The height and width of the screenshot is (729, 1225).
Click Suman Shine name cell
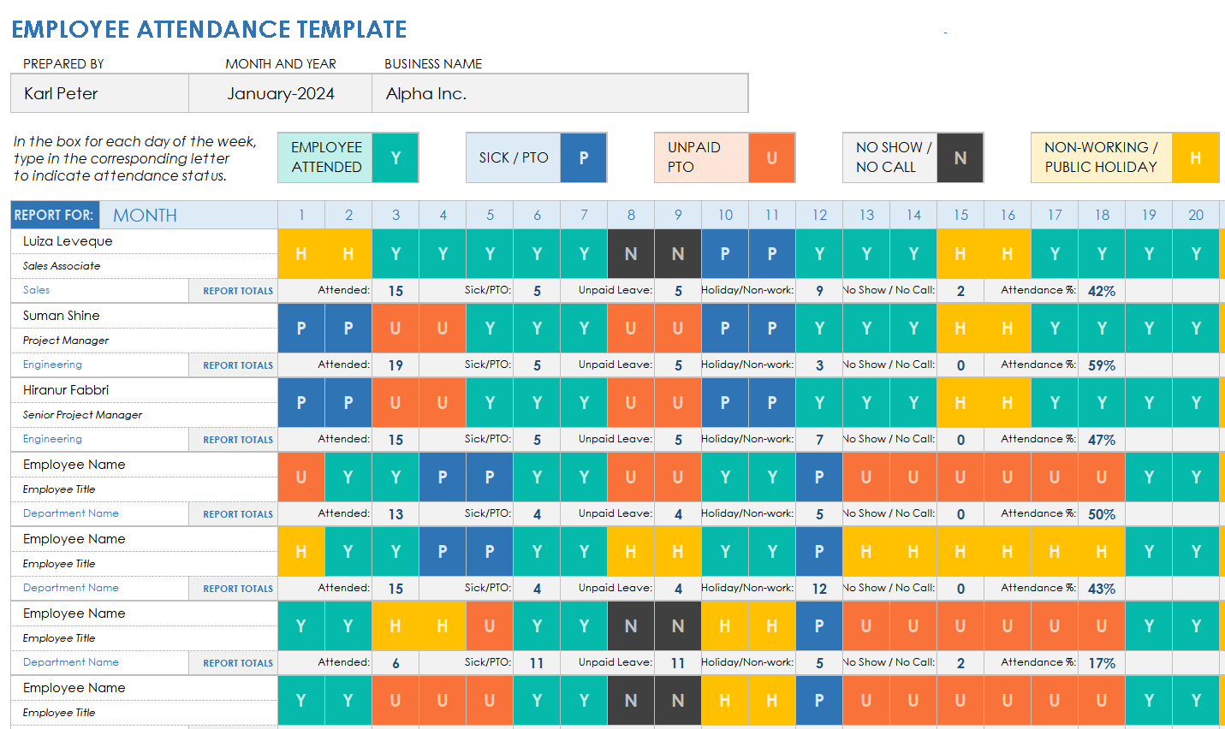144,316
